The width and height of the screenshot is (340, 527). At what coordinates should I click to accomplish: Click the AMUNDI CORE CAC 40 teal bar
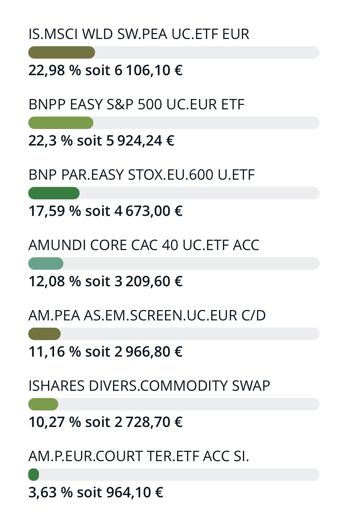pyautogui.click(x=46, y=263)
